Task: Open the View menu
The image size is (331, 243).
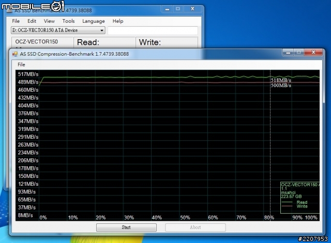Action: tap(49, 21)
